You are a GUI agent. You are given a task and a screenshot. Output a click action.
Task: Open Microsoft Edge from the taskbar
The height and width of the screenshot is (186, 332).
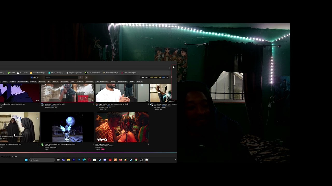coord(84,160)
